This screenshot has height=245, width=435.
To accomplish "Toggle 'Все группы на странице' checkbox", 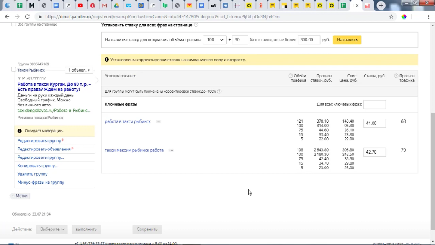I will point(14,24).
